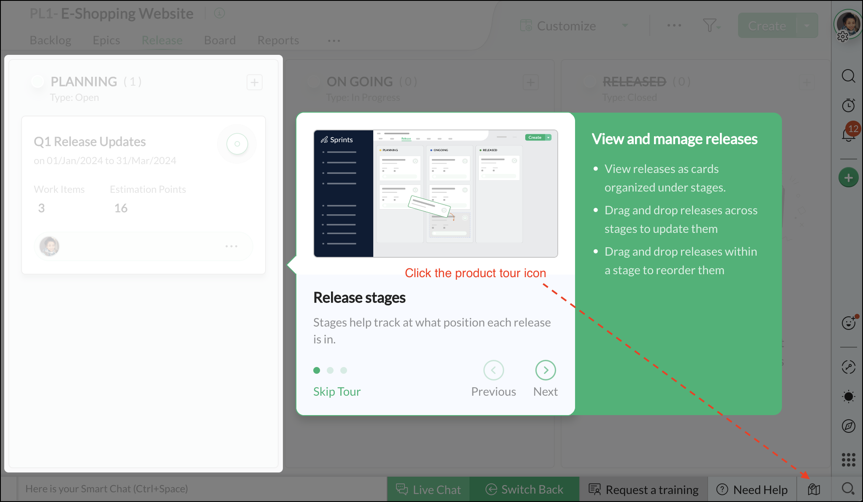
Task: Select the third tour step dot
Action: pos(344,370)
